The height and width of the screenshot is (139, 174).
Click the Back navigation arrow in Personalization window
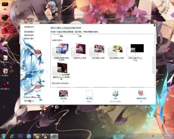click(x=22, y=21)
